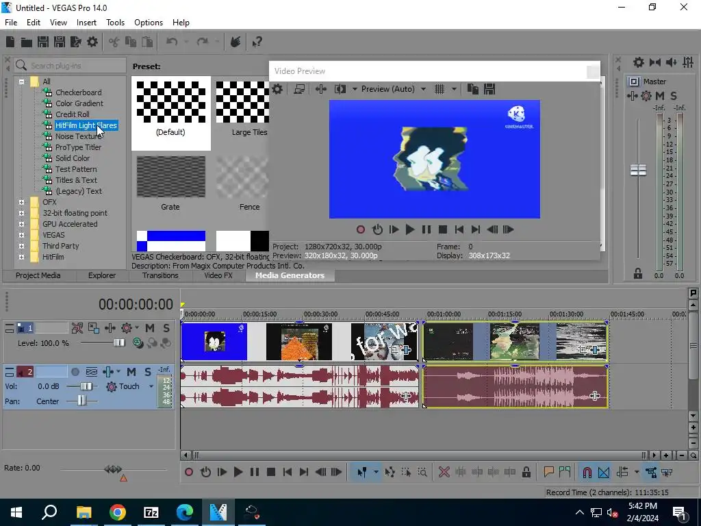Click the Search plug-ins field
The image size is (701, 526).
tap(71, 66)
